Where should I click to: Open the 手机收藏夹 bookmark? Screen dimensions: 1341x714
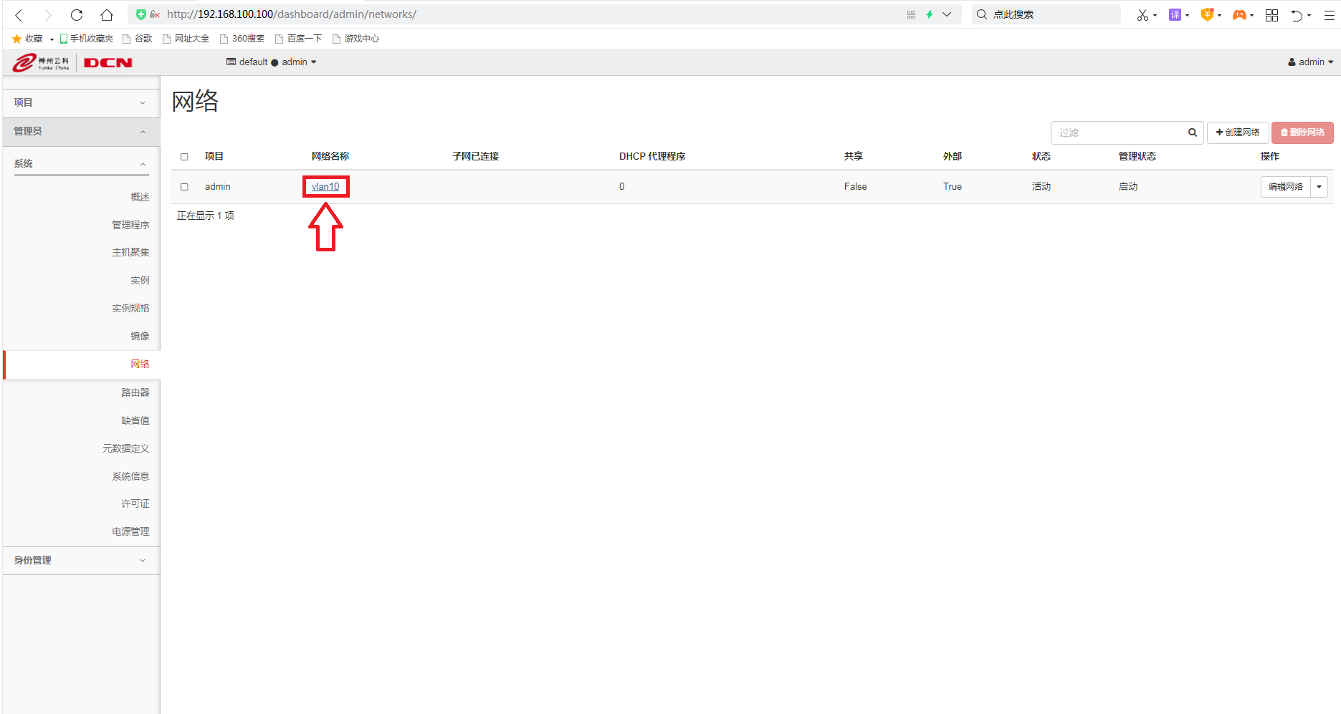tap(87, 39)
